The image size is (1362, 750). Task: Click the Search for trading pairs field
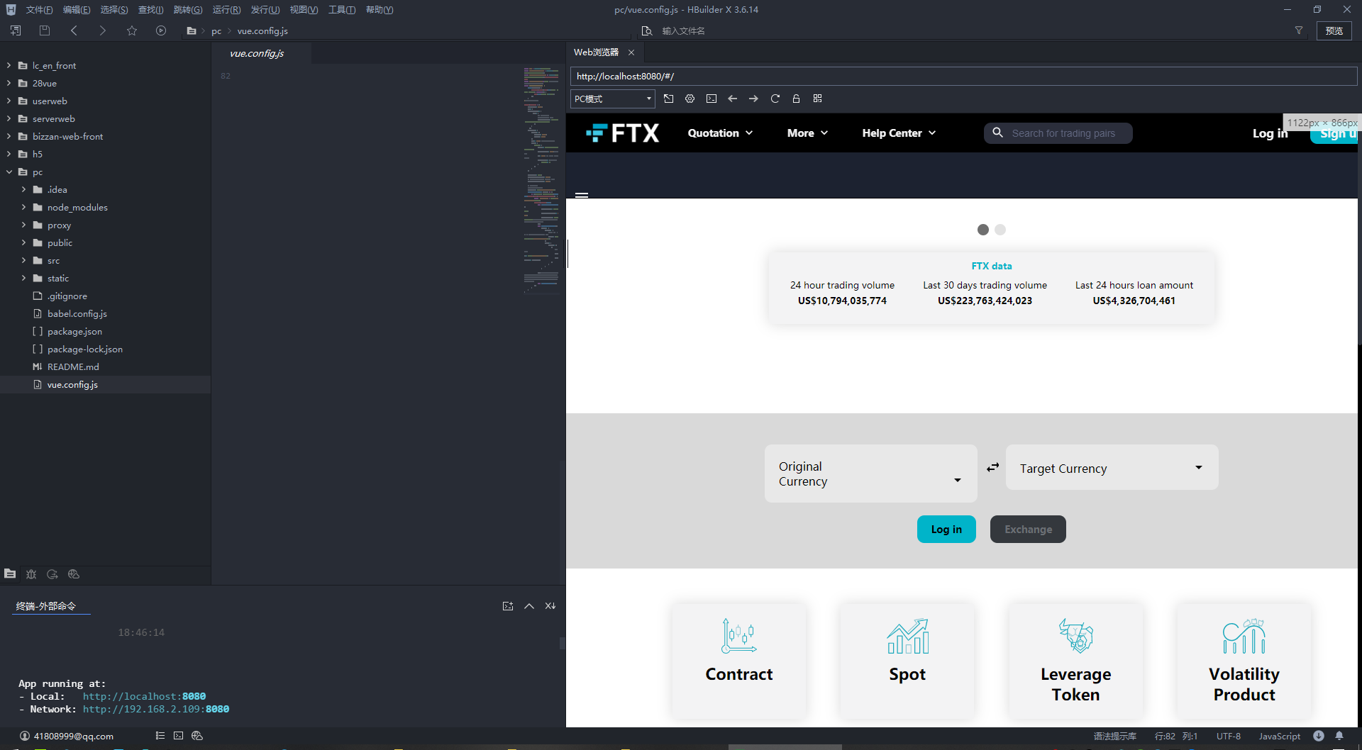point(1058,133)
